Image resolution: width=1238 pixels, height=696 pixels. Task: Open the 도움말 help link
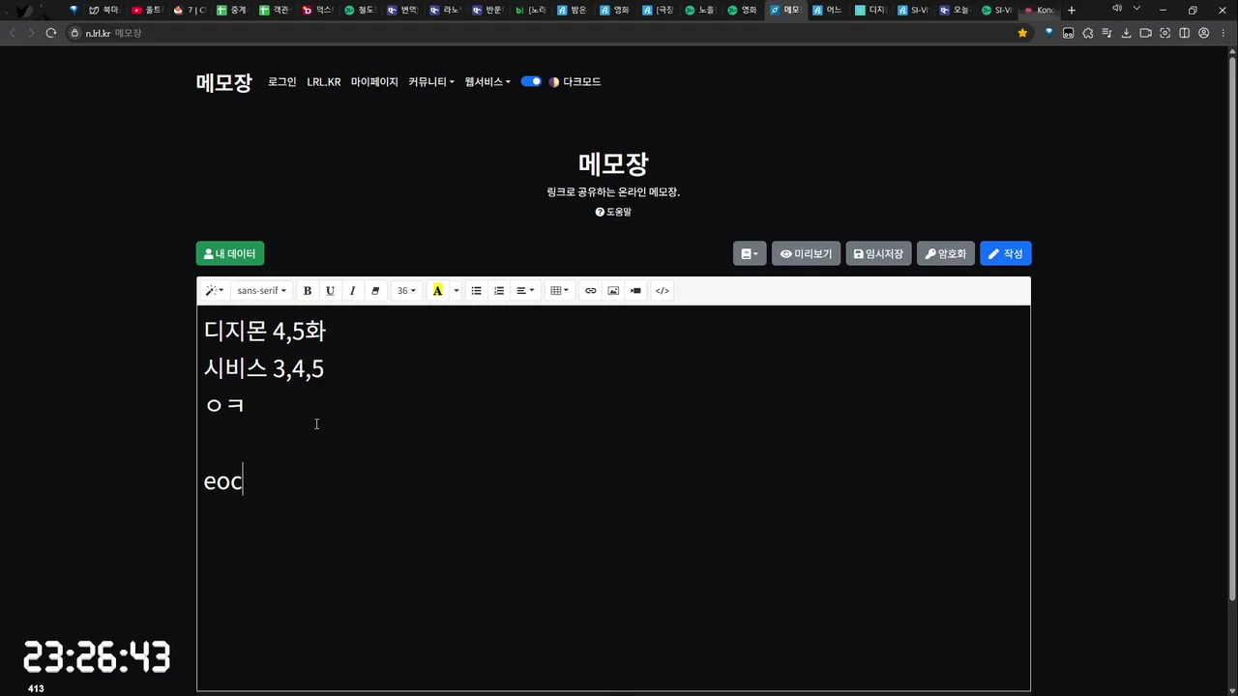tap(613, 212)
